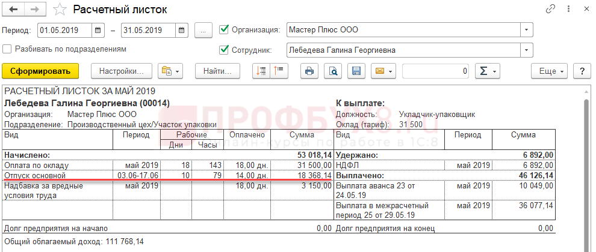Collapse all report groups icon
596x252 pixels.
261,71
